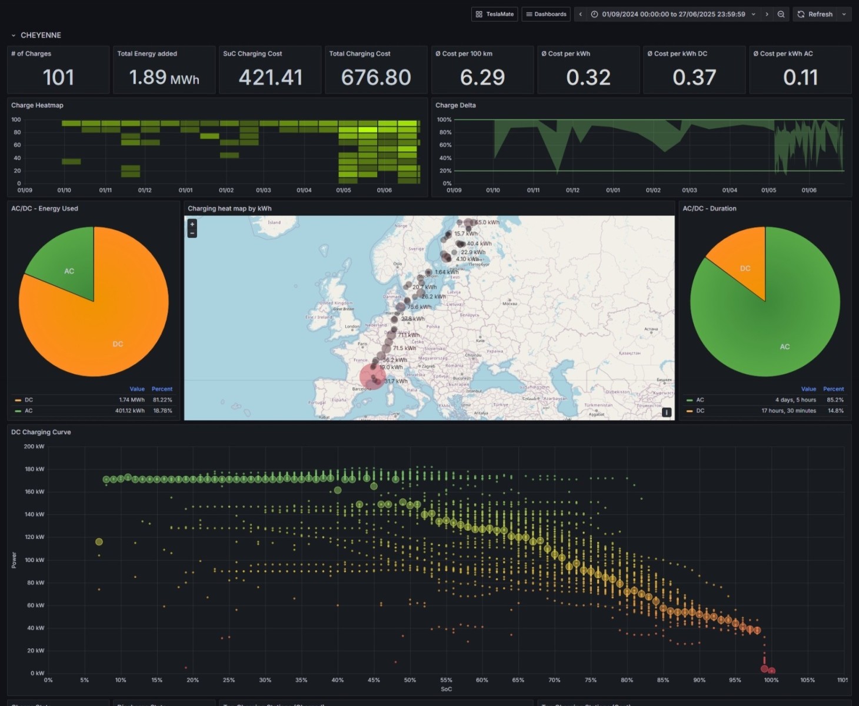
Task: Click the 'Ø Cost per kWh AC' panel title
Action: click(783, 54)
